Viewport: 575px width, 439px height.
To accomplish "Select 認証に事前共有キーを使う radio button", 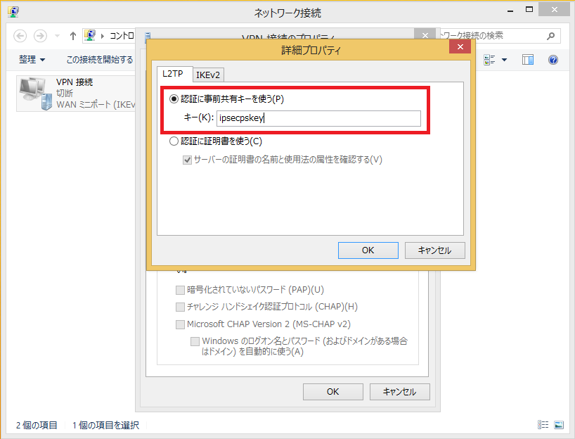I will pos(174,99).
